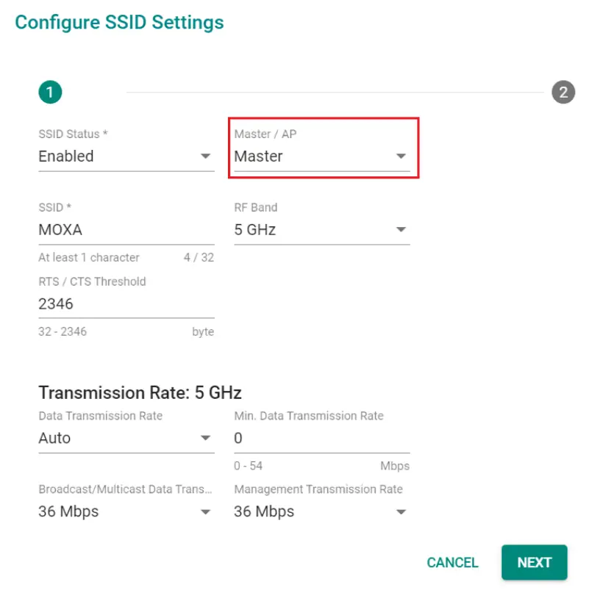Click the SSID text field containing MOXA

[x=125, y=230]
